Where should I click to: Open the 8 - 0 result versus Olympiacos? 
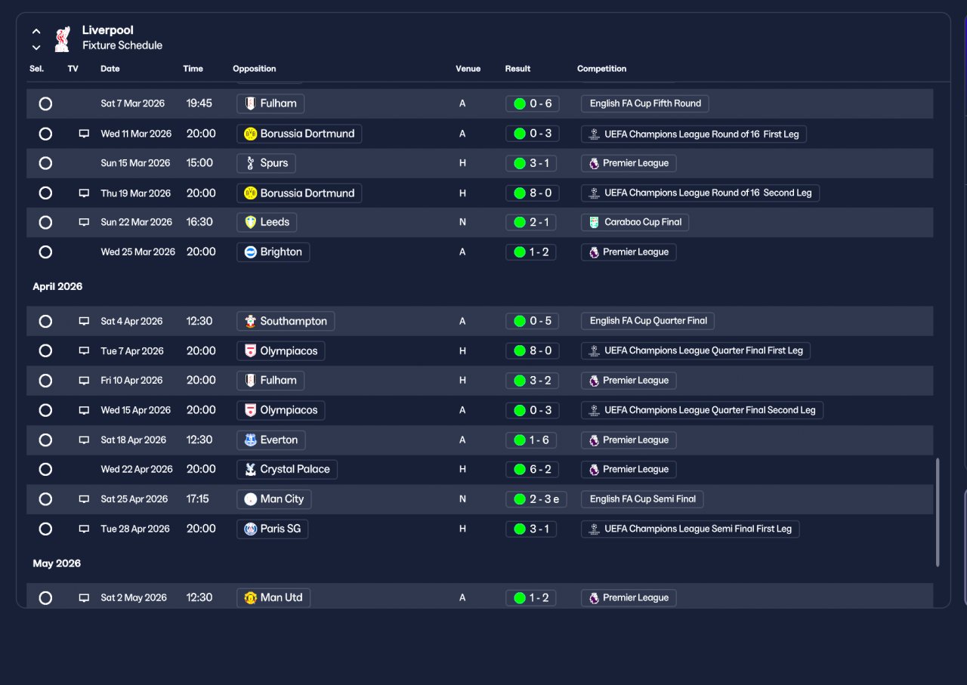532,350
